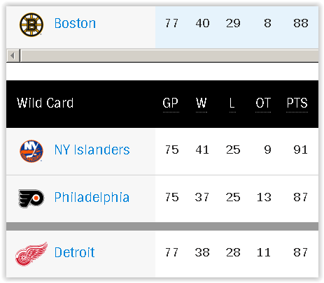Open the Detroit team link
The width and height of the screenshot is (324, 283).
coord(74,252)
